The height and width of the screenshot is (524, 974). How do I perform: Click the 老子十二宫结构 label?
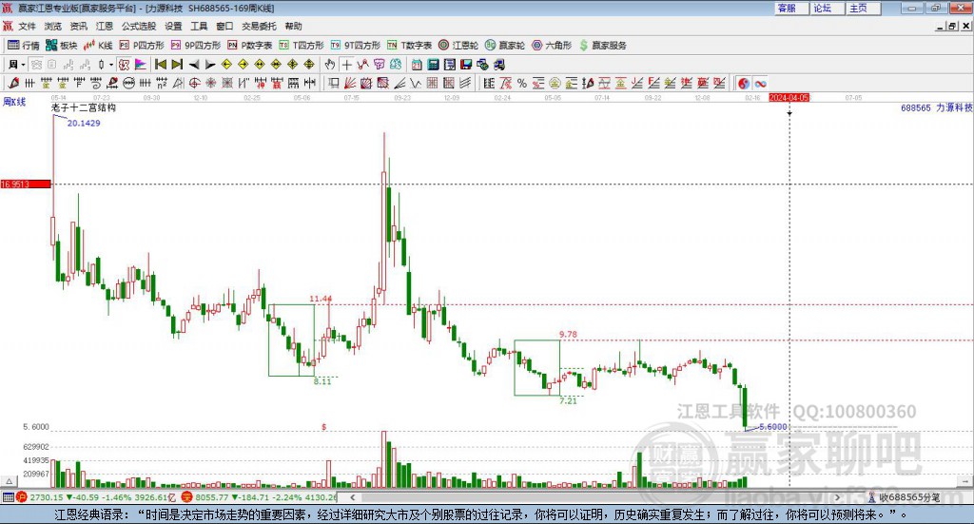[84, 107]
